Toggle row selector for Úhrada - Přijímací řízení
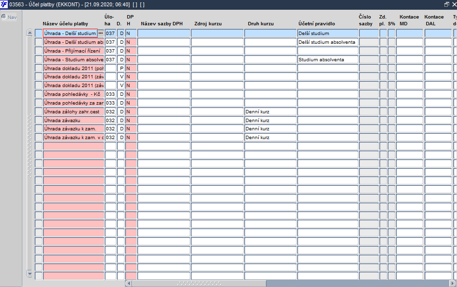 (x=38, y=51)
